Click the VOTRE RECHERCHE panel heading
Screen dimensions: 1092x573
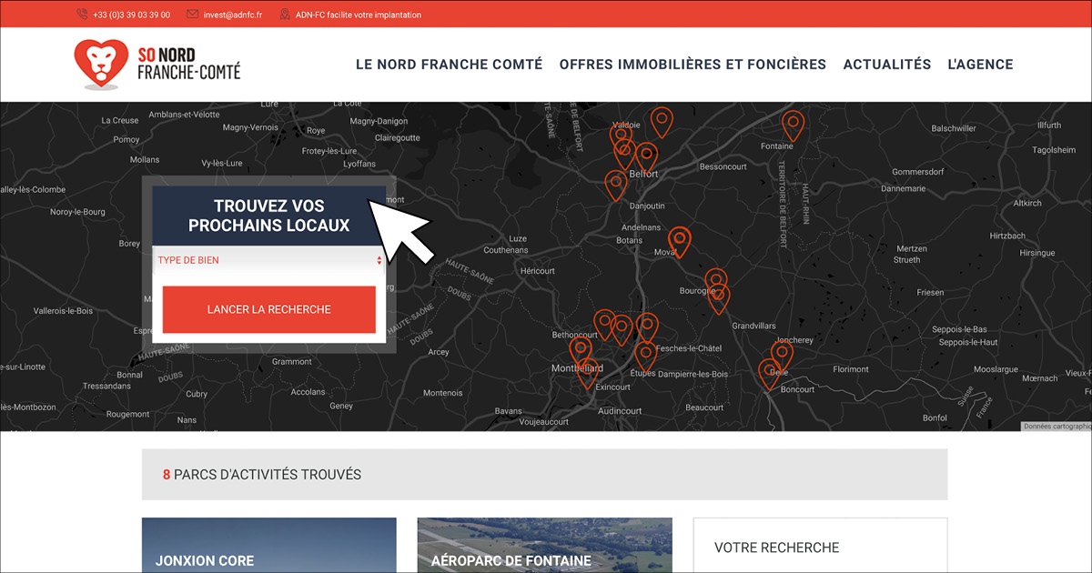point(776,548)
